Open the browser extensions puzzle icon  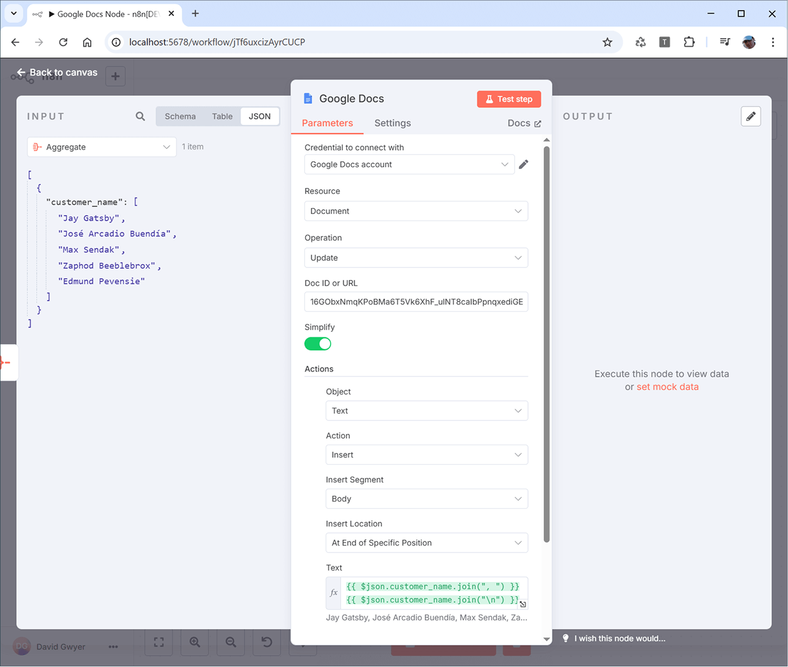(689, 42)
